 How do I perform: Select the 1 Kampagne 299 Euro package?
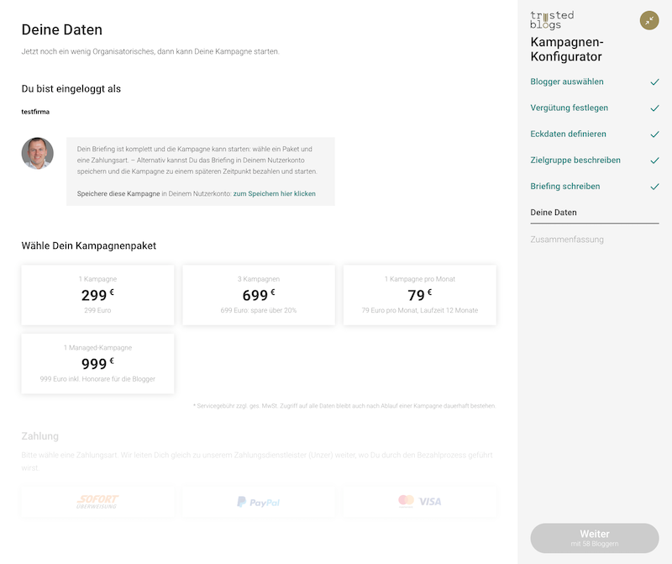coord(97,295)
